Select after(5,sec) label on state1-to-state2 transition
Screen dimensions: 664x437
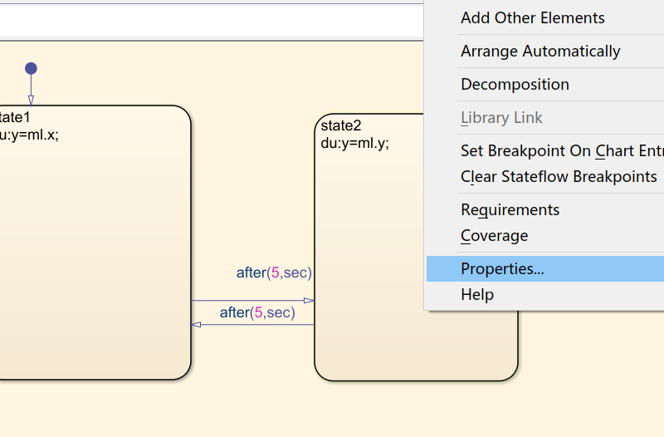274,273
